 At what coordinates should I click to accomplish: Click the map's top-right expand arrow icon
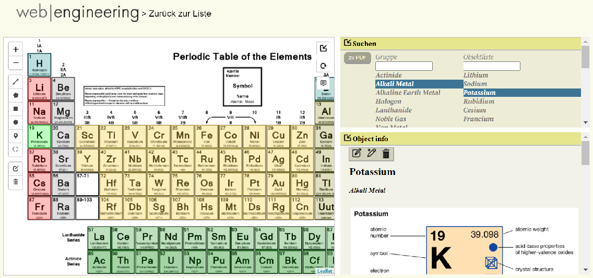tap(323, 48)
